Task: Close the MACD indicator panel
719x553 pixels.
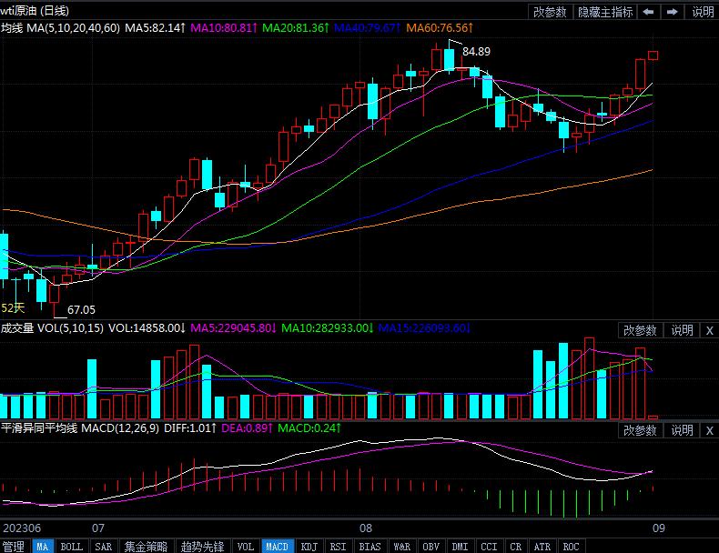Action: (709, 430)
